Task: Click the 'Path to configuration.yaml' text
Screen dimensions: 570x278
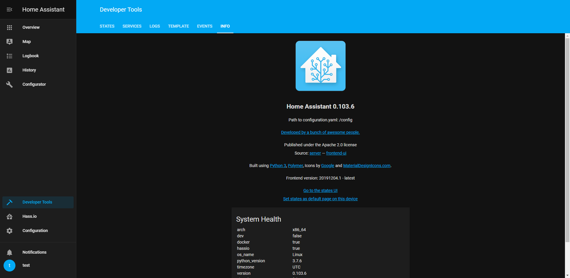Action: coord(320,120)
